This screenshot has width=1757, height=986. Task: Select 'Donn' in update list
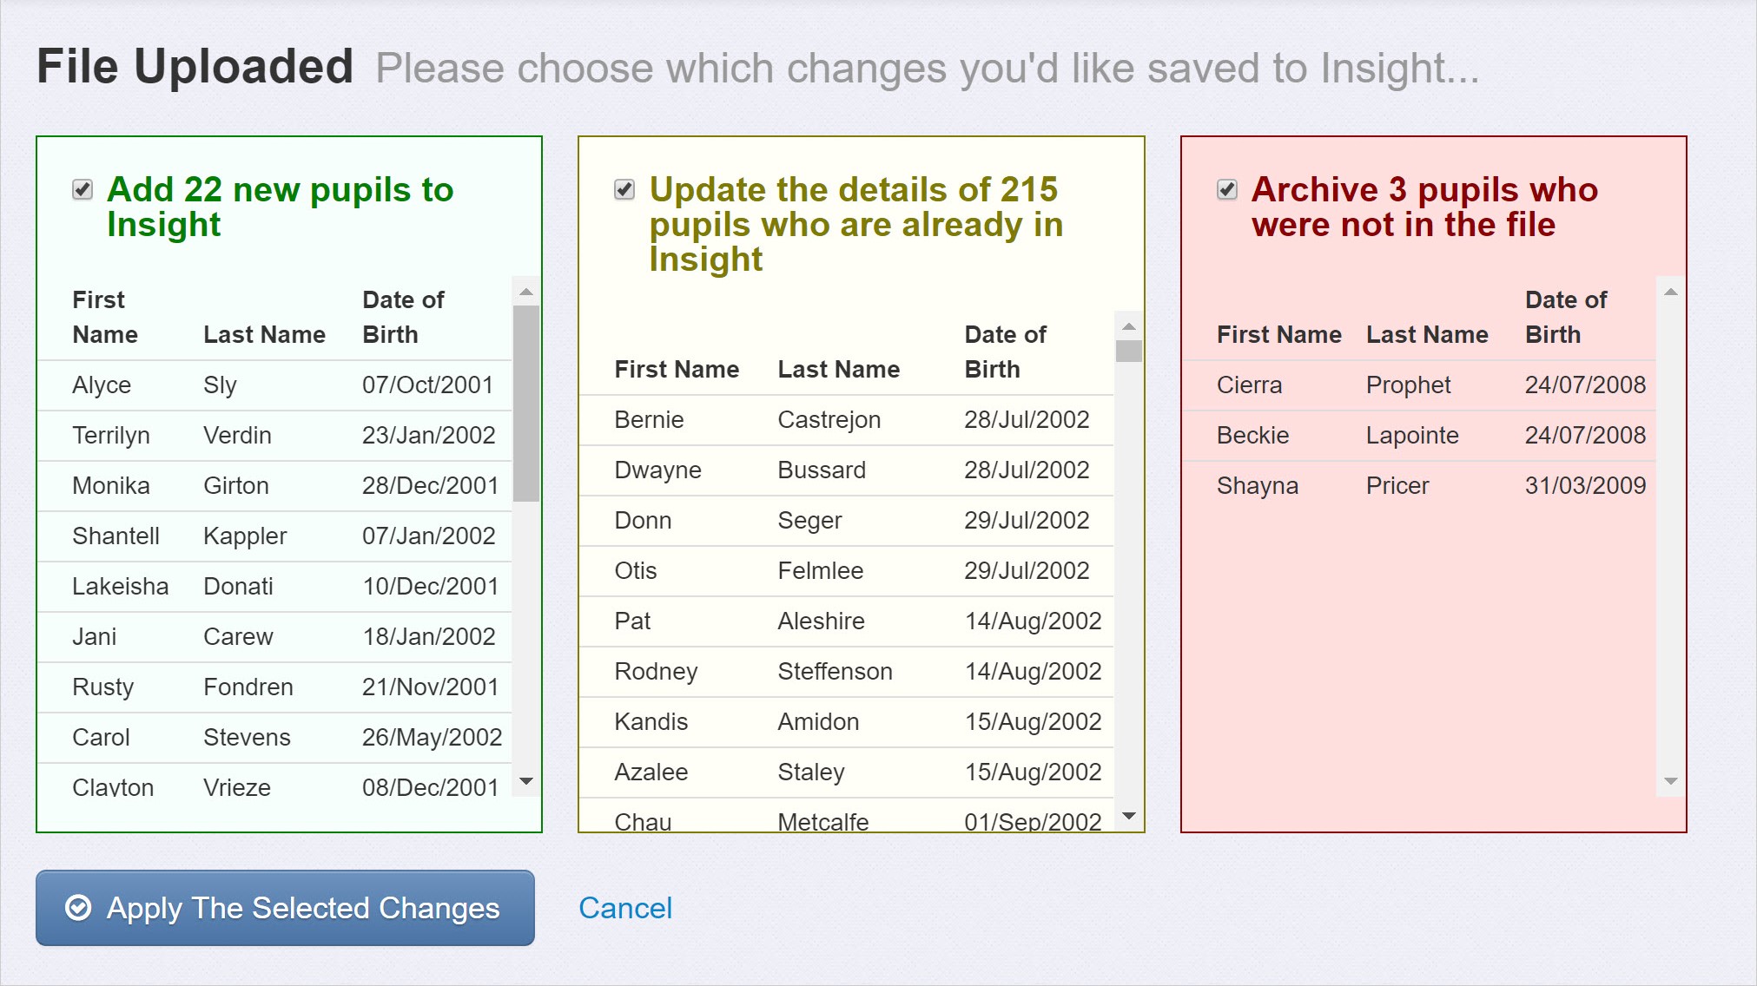(643, 520)
